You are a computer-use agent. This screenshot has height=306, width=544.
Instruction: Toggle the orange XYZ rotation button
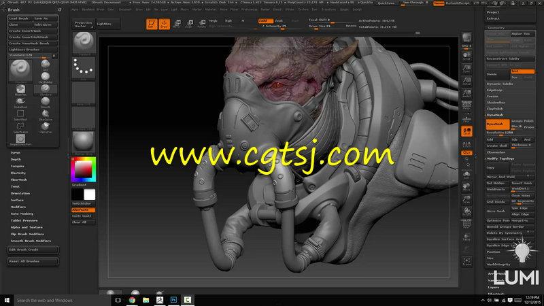[466, 153]
